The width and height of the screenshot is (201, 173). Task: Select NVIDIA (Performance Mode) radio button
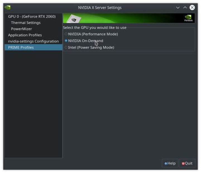[x=66, y=34]
